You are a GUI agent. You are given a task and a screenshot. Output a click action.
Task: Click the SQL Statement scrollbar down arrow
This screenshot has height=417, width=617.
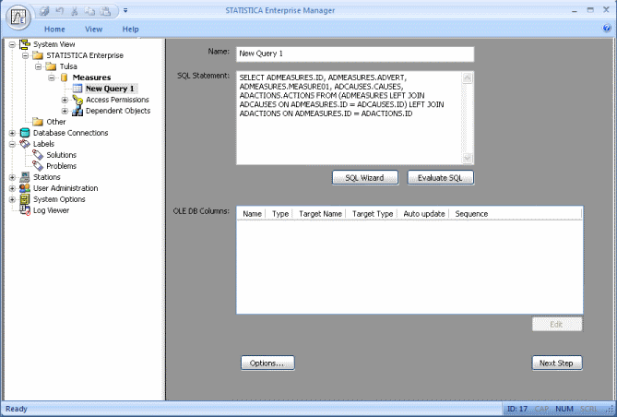click(467, 158)
